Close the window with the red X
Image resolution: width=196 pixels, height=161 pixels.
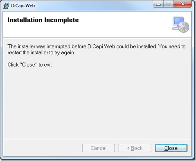click(x=182, y=4)
